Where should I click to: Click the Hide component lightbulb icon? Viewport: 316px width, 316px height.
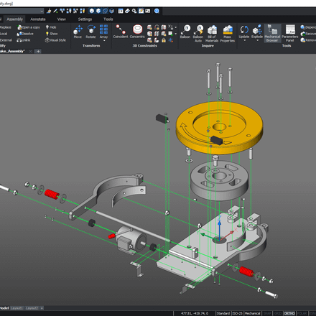click(47, 27)
